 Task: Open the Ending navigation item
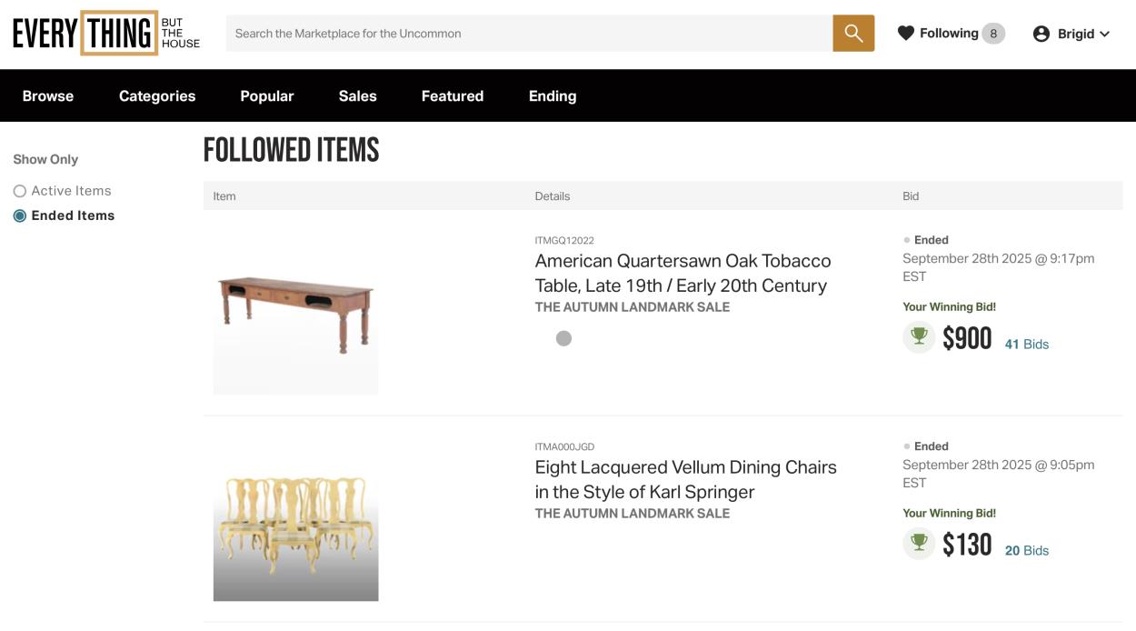553,95
